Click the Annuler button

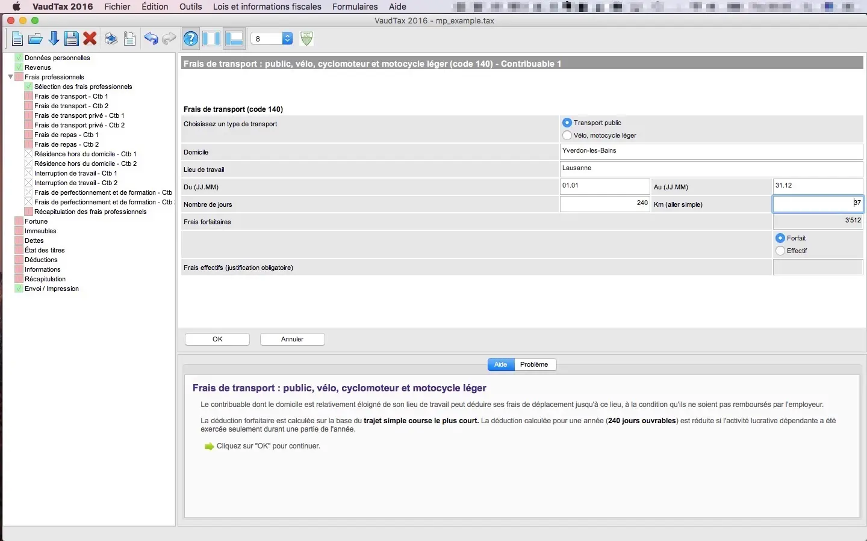tap(293, 339)
